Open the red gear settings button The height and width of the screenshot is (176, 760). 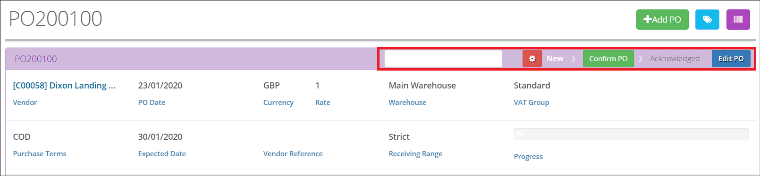coord(532,58)
